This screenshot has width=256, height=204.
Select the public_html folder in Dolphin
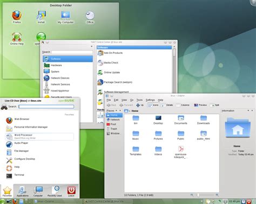pyautogui.click(x=203, y=136)
